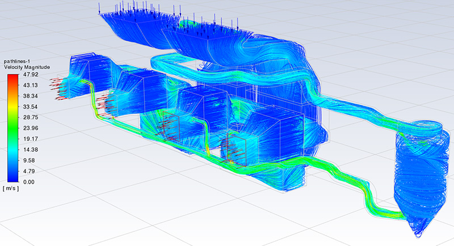Select the far-left red inlet arrow cluster
This screenshot has height=246, width=454.
pos(58,85)
